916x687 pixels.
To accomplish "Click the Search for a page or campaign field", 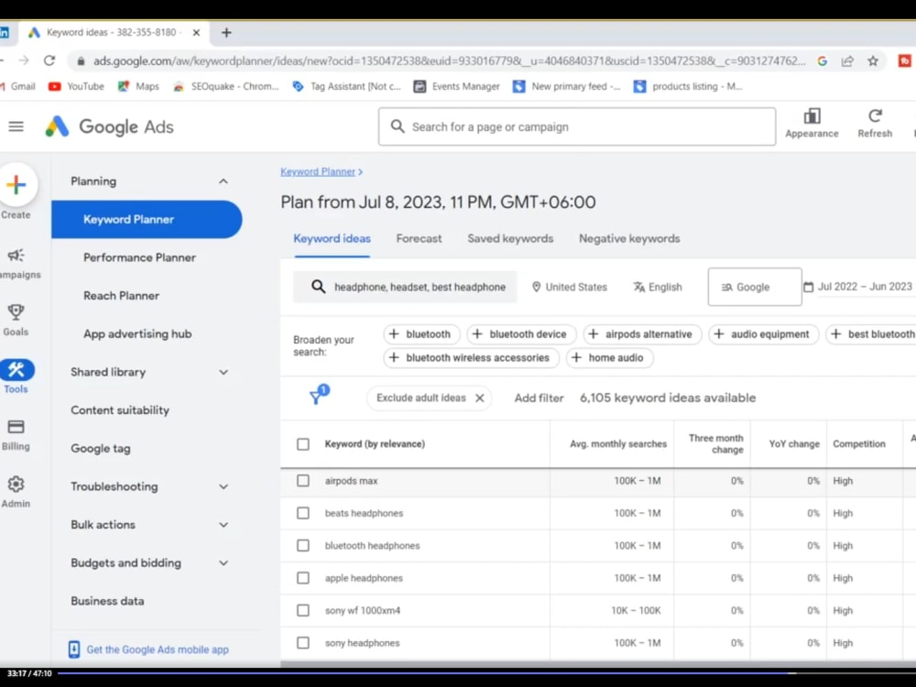I will pos(577,126).
